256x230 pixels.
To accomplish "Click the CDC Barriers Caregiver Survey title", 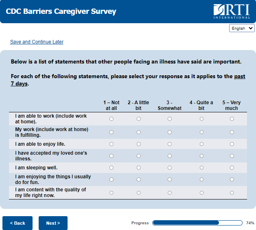I will coord(61,11).
